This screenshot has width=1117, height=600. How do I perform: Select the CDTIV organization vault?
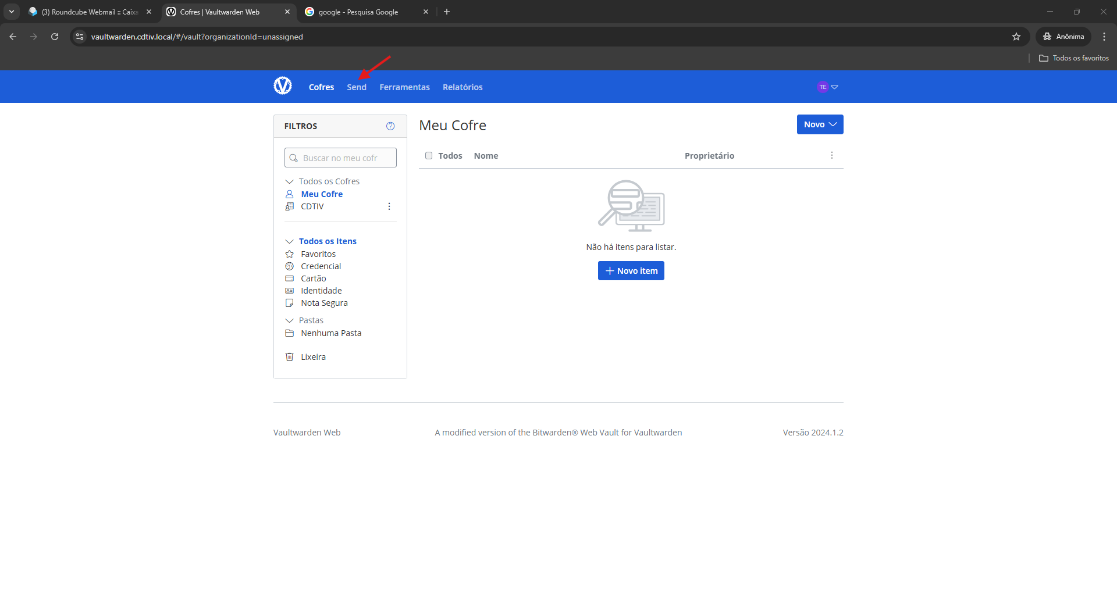pos(312,206)
